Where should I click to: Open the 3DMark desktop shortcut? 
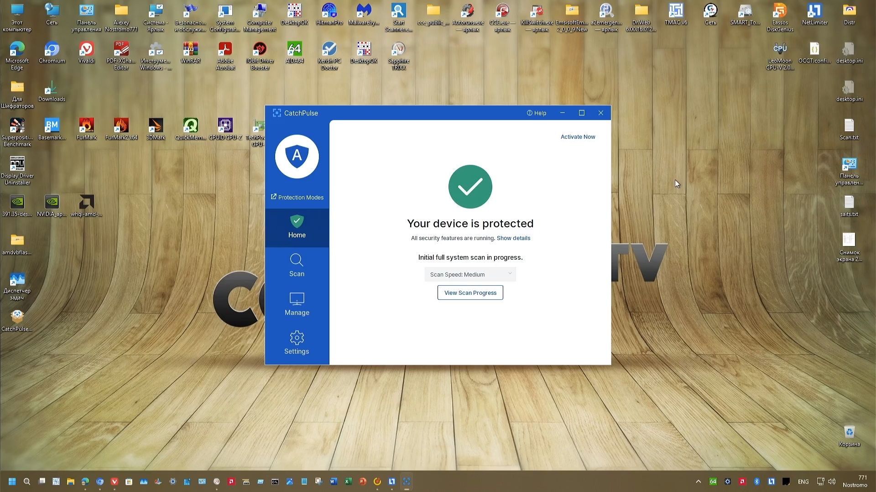[x=156, y=129]
